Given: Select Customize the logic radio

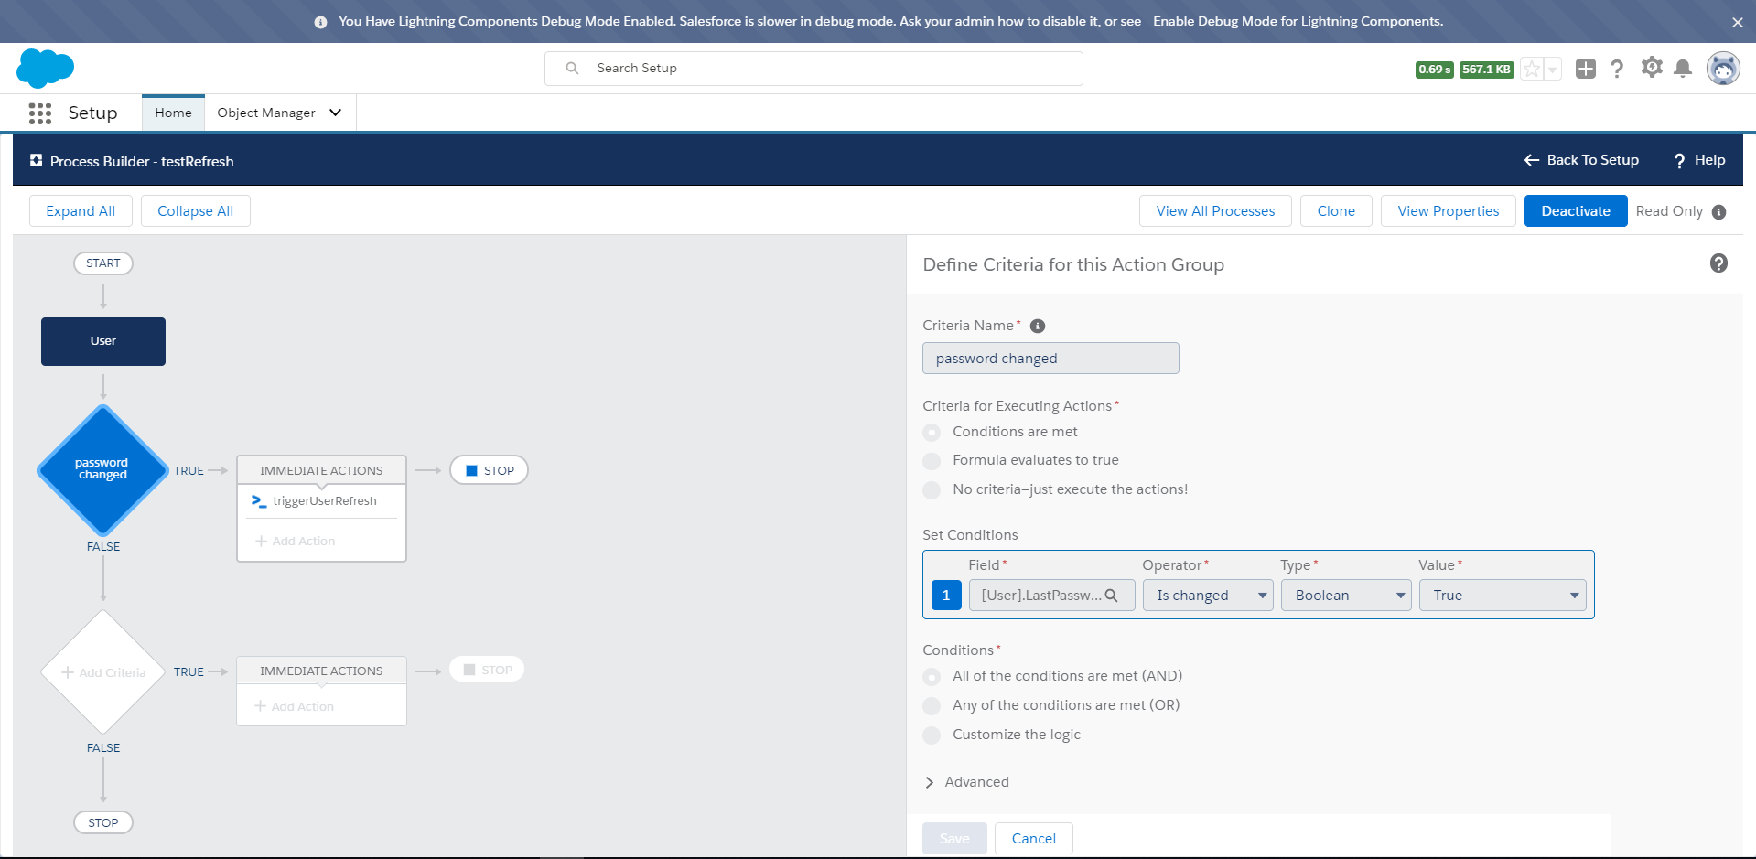Looking at the screenshot, I should (932, 736).
